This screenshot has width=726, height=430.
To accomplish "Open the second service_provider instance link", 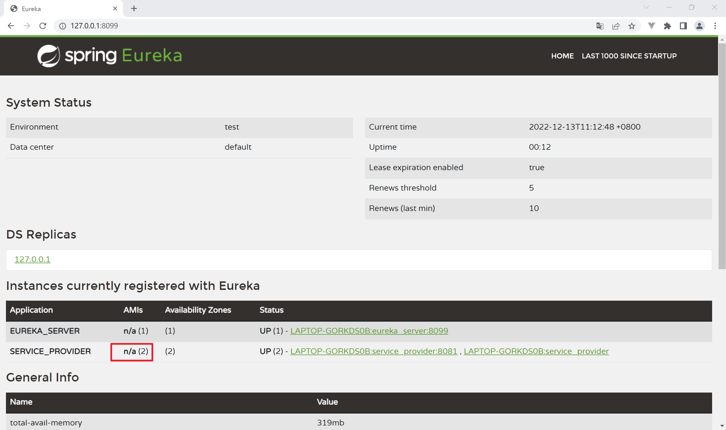I will click(x=536, y=351).
